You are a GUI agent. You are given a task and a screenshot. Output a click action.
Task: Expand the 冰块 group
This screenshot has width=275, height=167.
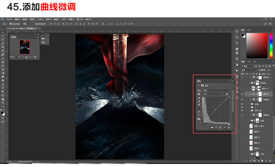click(x=250, y=104)
